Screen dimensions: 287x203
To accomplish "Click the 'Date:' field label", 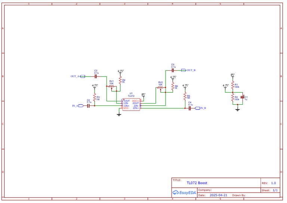I will tap(202, 195).
